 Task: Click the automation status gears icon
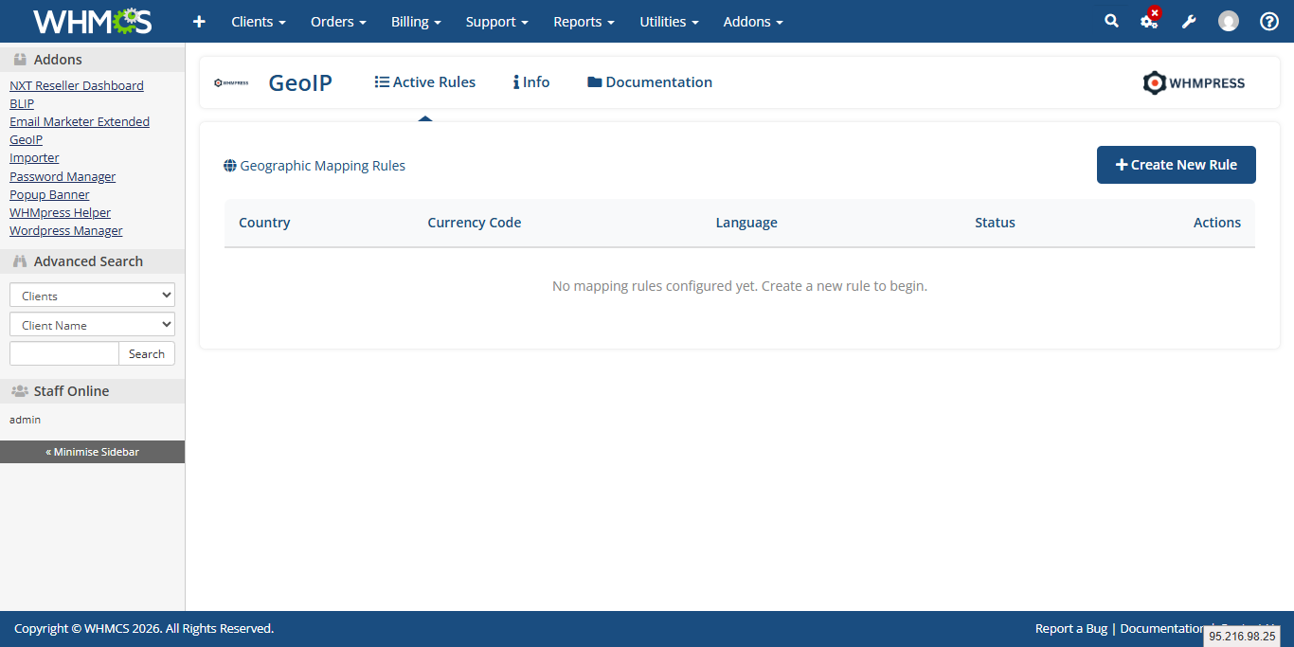[1149, 21]
